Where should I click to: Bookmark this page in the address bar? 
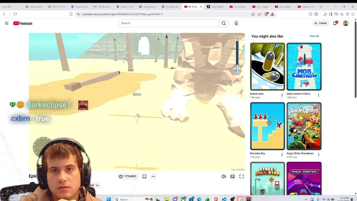tap(71, 14)
